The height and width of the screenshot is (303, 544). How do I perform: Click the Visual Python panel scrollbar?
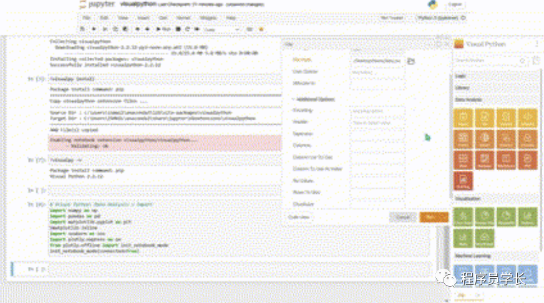click(541, 160)
